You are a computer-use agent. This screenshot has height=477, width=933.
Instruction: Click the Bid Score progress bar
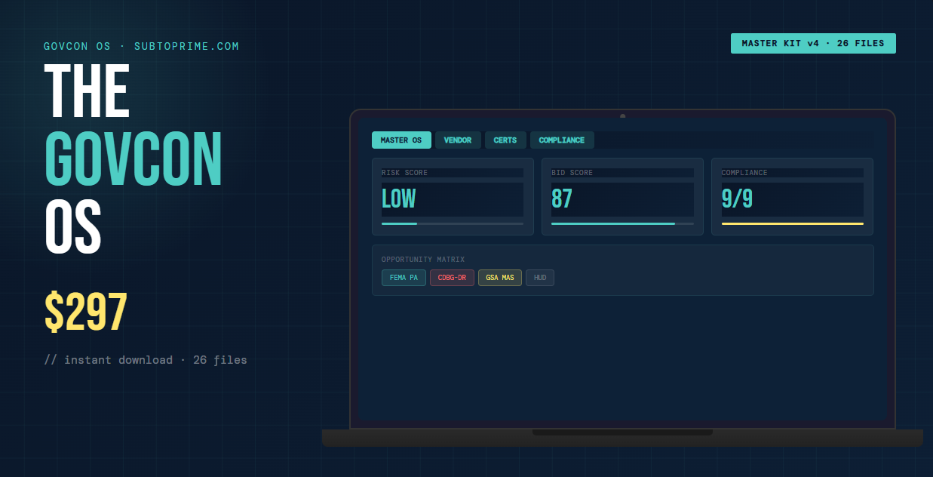(622, 223)
